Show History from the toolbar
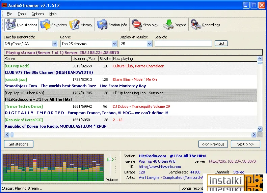267x193 pixels. [81, 25]
